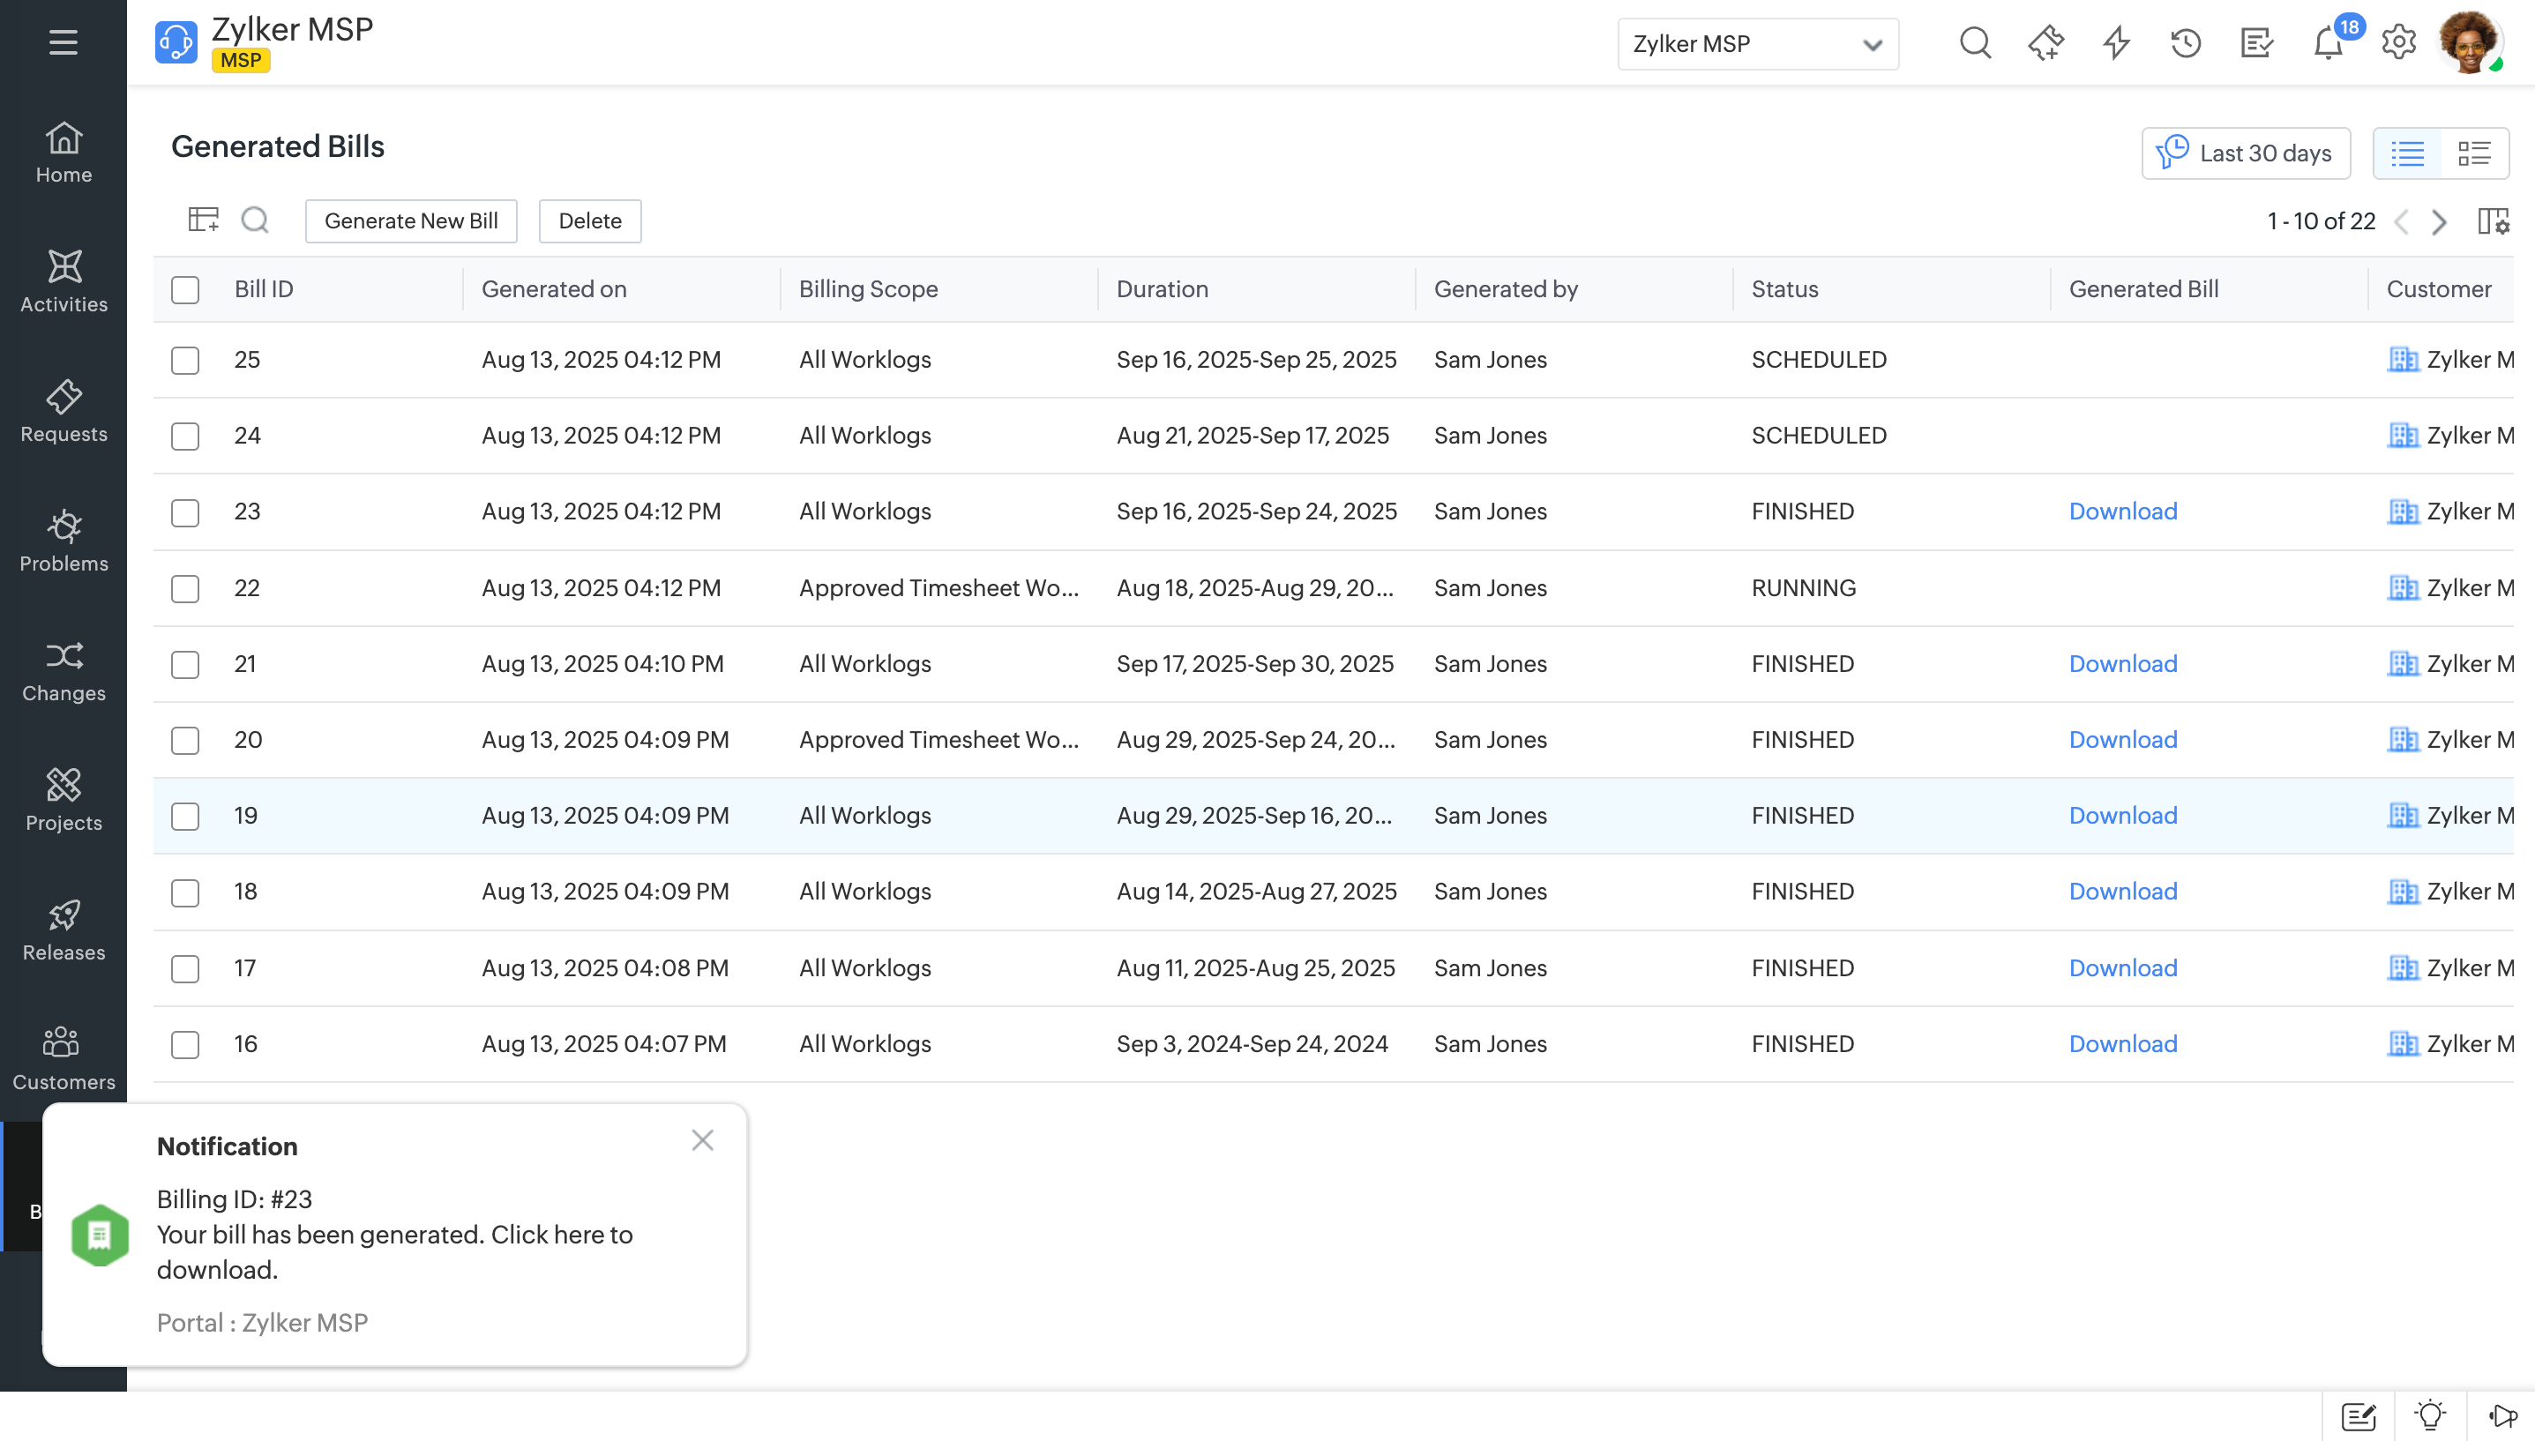This screenshot has height=1441, width=2535.
Task: Open Customers in the sidebar
Action: [x=64, y=1058]
